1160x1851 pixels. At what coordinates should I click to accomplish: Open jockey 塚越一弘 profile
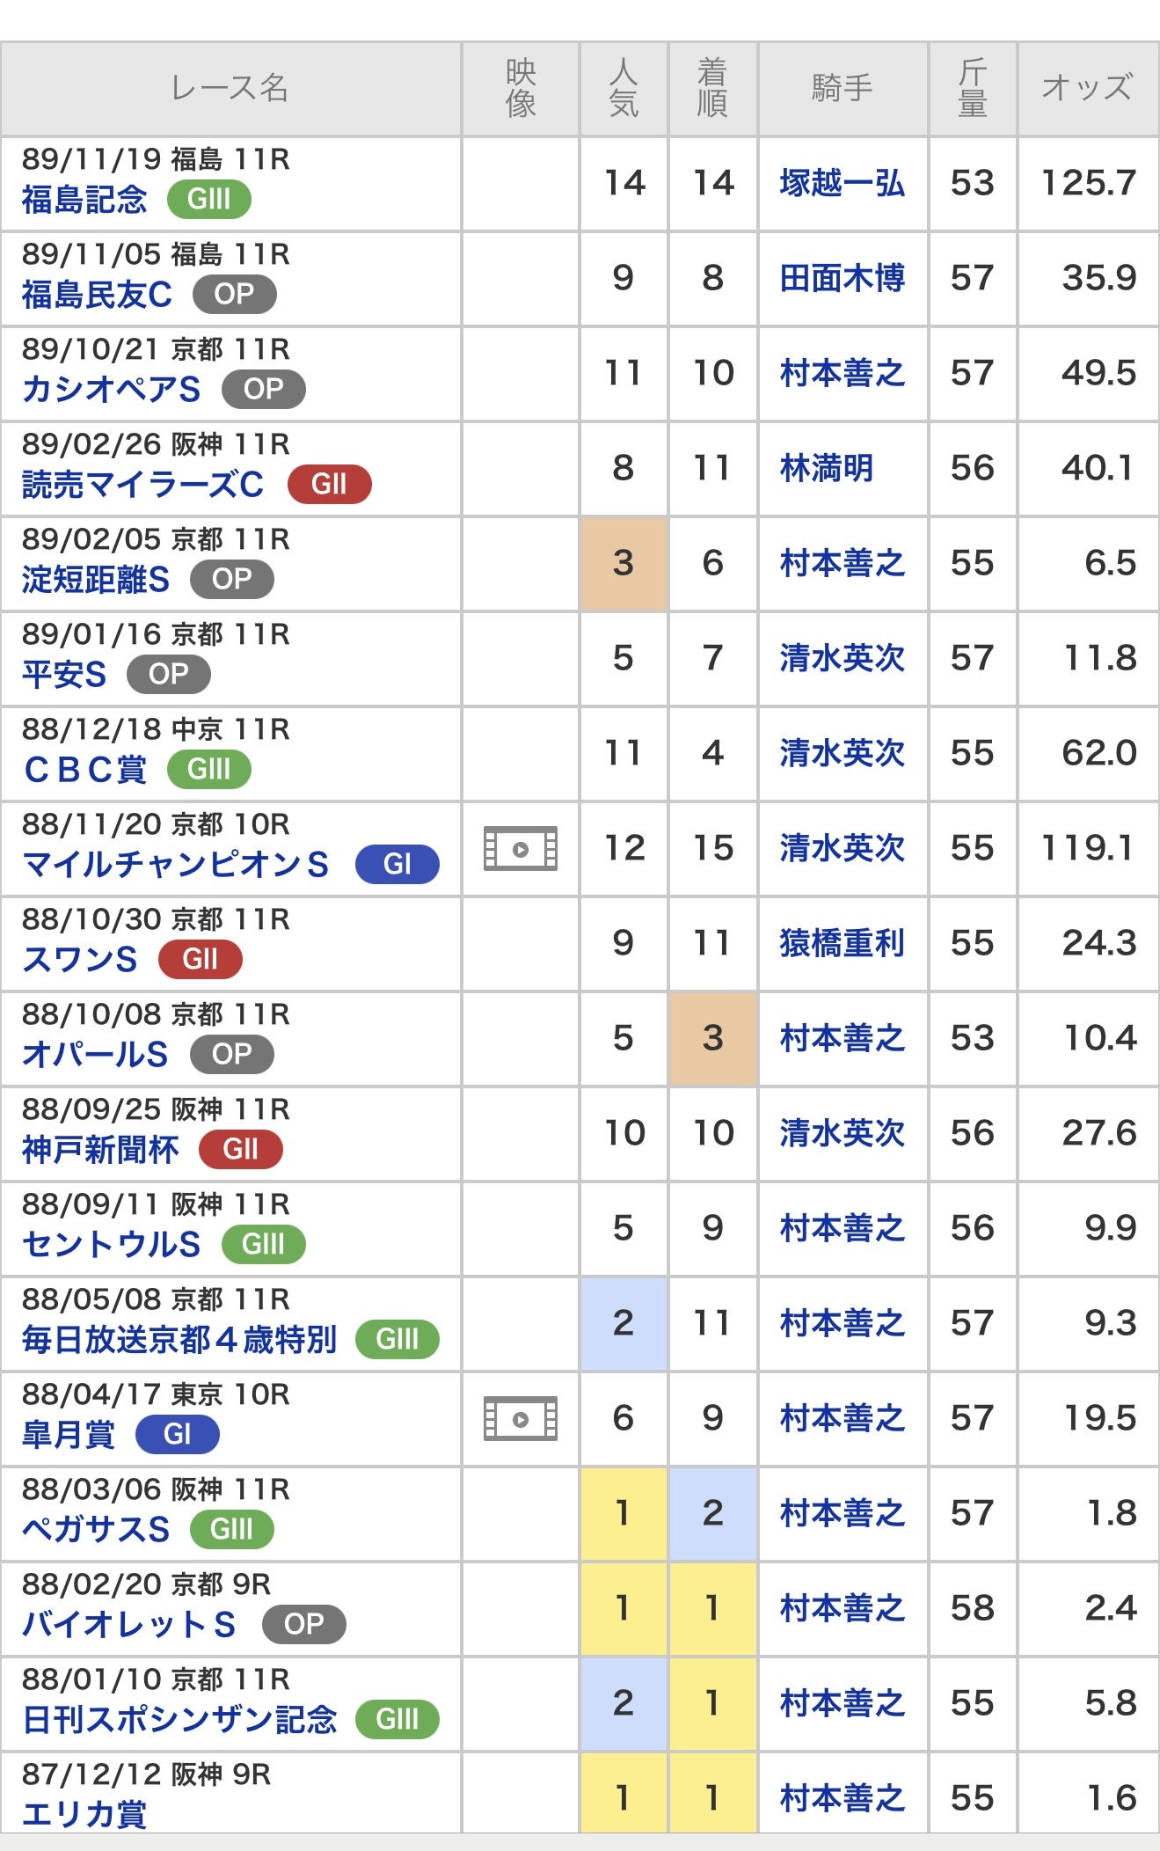pos(842,183)
